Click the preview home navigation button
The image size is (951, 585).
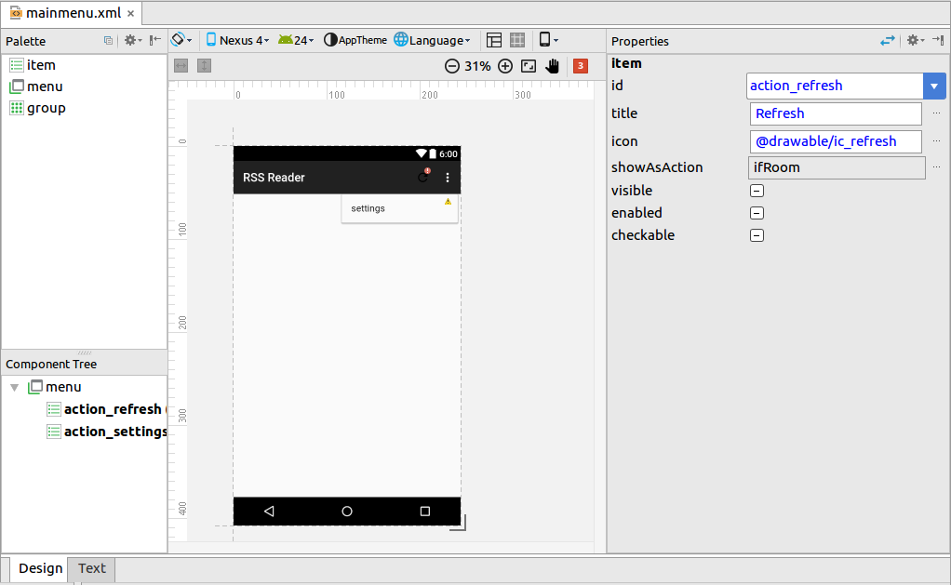pyautogui.click(x=347, y=511)
